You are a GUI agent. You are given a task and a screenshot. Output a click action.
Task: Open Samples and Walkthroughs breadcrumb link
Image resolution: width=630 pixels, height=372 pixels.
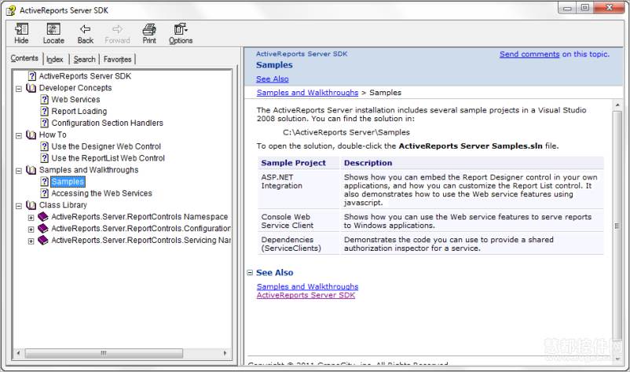307,93
